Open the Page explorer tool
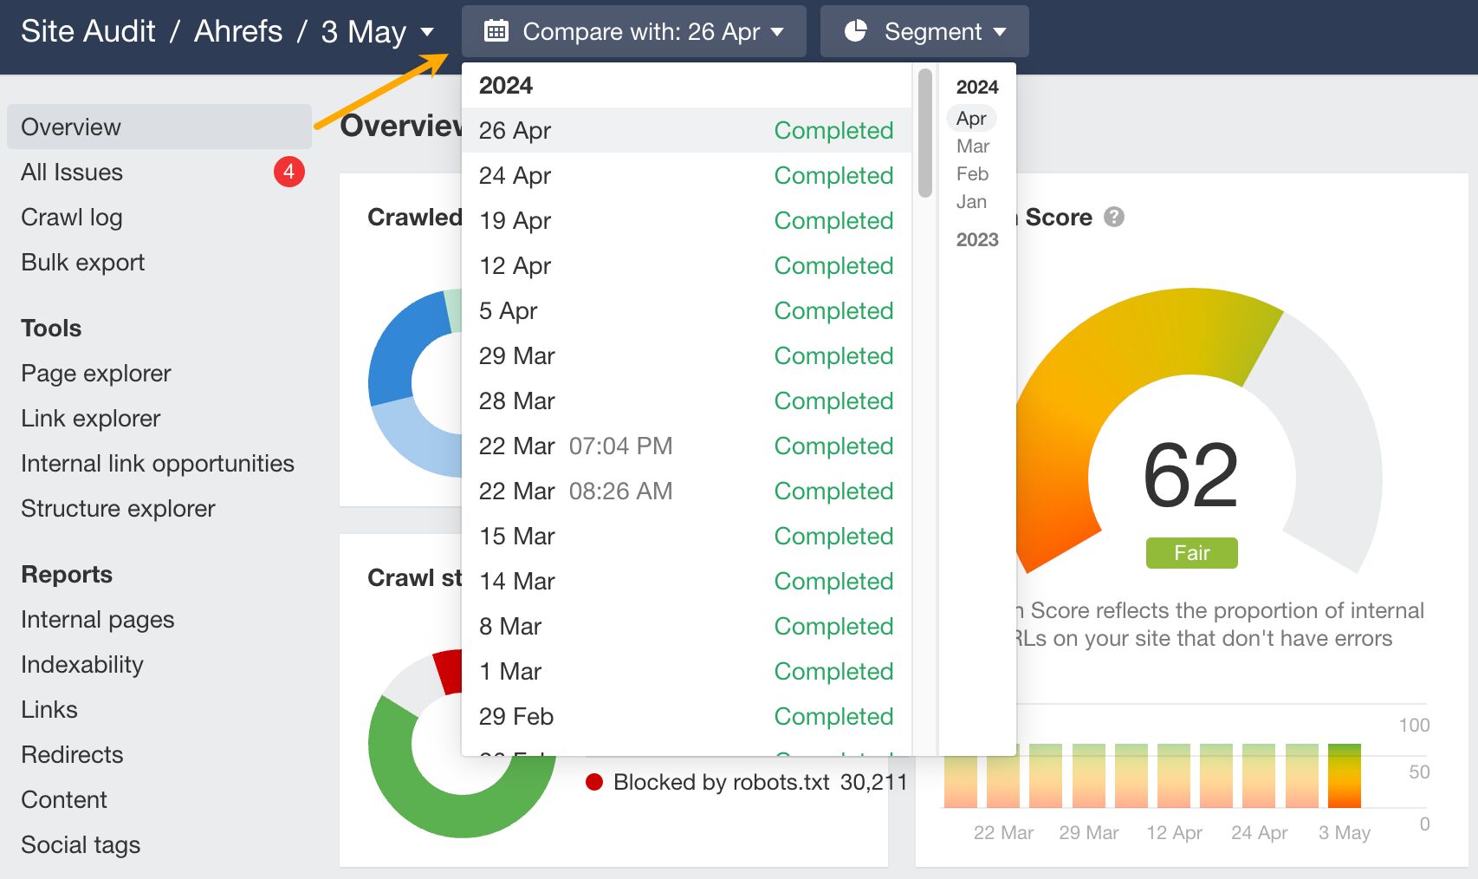 pos(95,373)
